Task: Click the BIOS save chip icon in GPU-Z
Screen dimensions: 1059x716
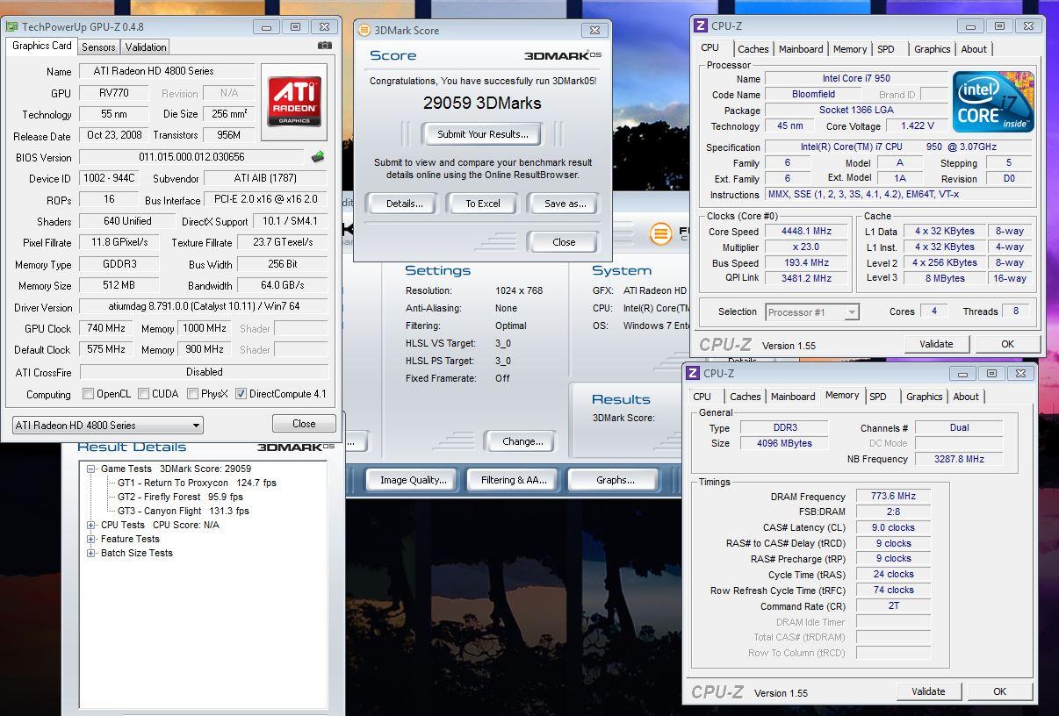Action: pyautogui.click(x=318, y=157)
